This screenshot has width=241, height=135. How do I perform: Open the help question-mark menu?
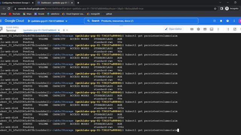(x=227, y=21)
